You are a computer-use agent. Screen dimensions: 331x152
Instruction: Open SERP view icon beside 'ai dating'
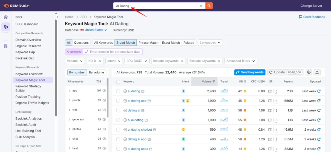click(143, 91)
